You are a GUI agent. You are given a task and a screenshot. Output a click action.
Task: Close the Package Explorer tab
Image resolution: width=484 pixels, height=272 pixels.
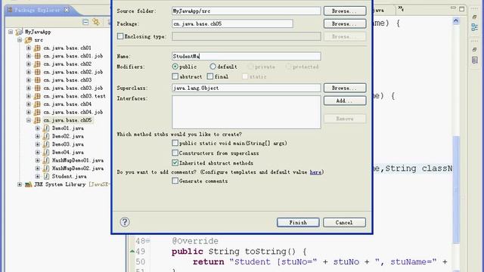pyautogui.click(x=67, y=10)
